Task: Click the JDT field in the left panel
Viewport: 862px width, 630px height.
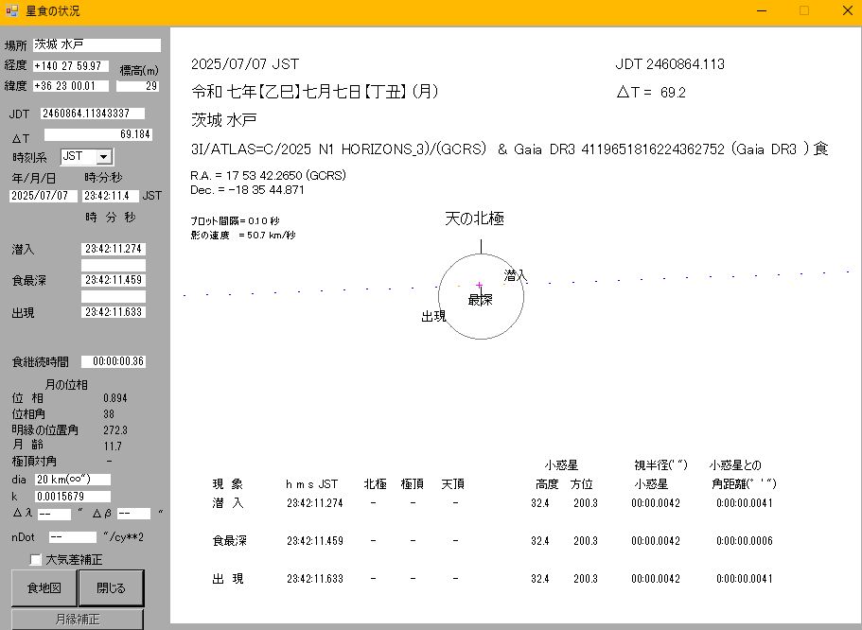Action: coord(93,114)
